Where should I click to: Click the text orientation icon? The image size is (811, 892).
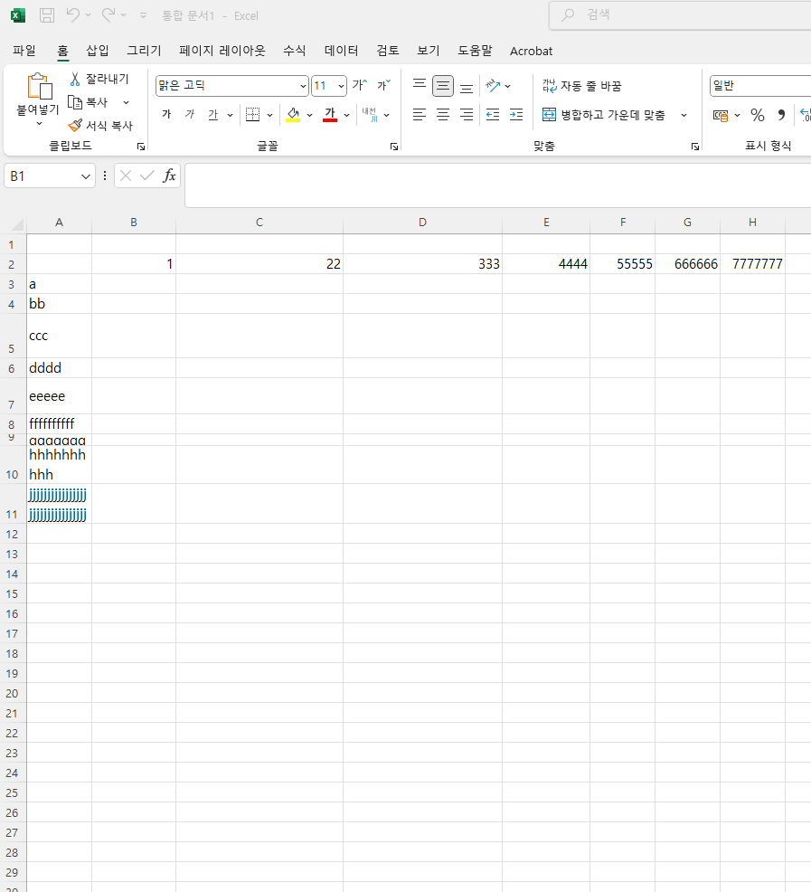pyautogui.click(x=493, y=86)
